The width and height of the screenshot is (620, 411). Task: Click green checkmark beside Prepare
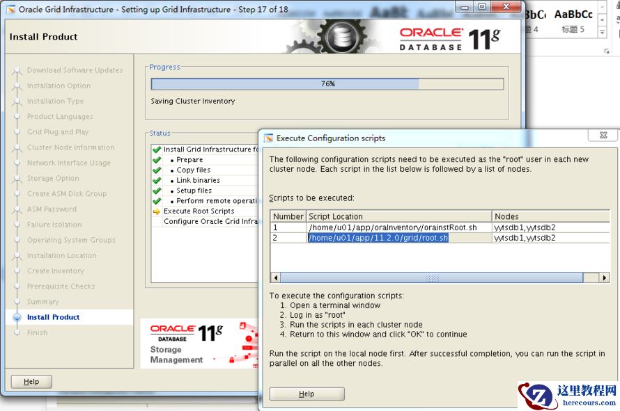[157, 160]
